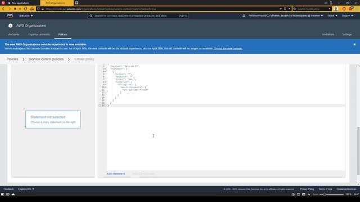Click Try out the new console link
Image resolution: width=360 pixels, height=202 pixels.
228,49
